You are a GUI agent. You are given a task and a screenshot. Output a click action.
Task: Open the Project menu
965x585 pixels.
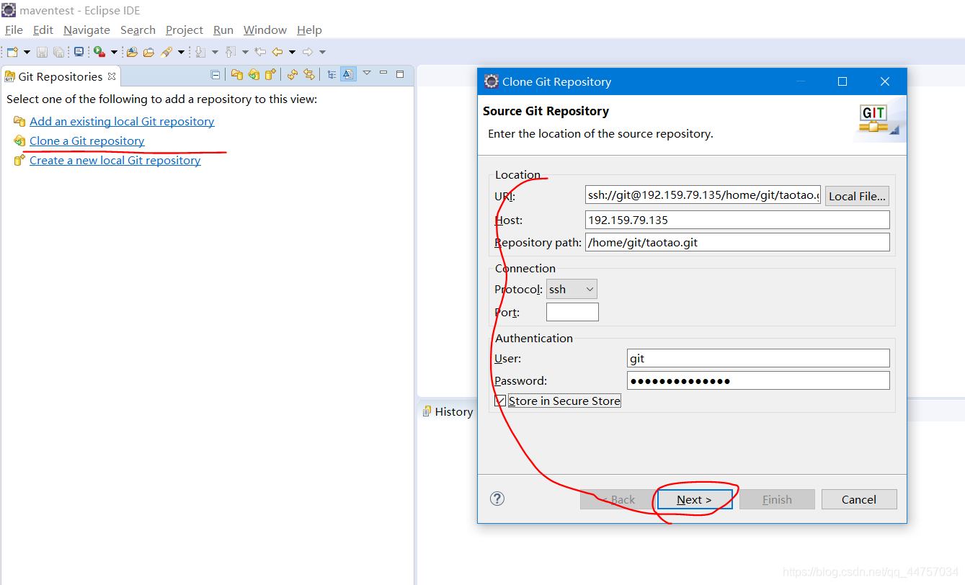tap(184, 30)
